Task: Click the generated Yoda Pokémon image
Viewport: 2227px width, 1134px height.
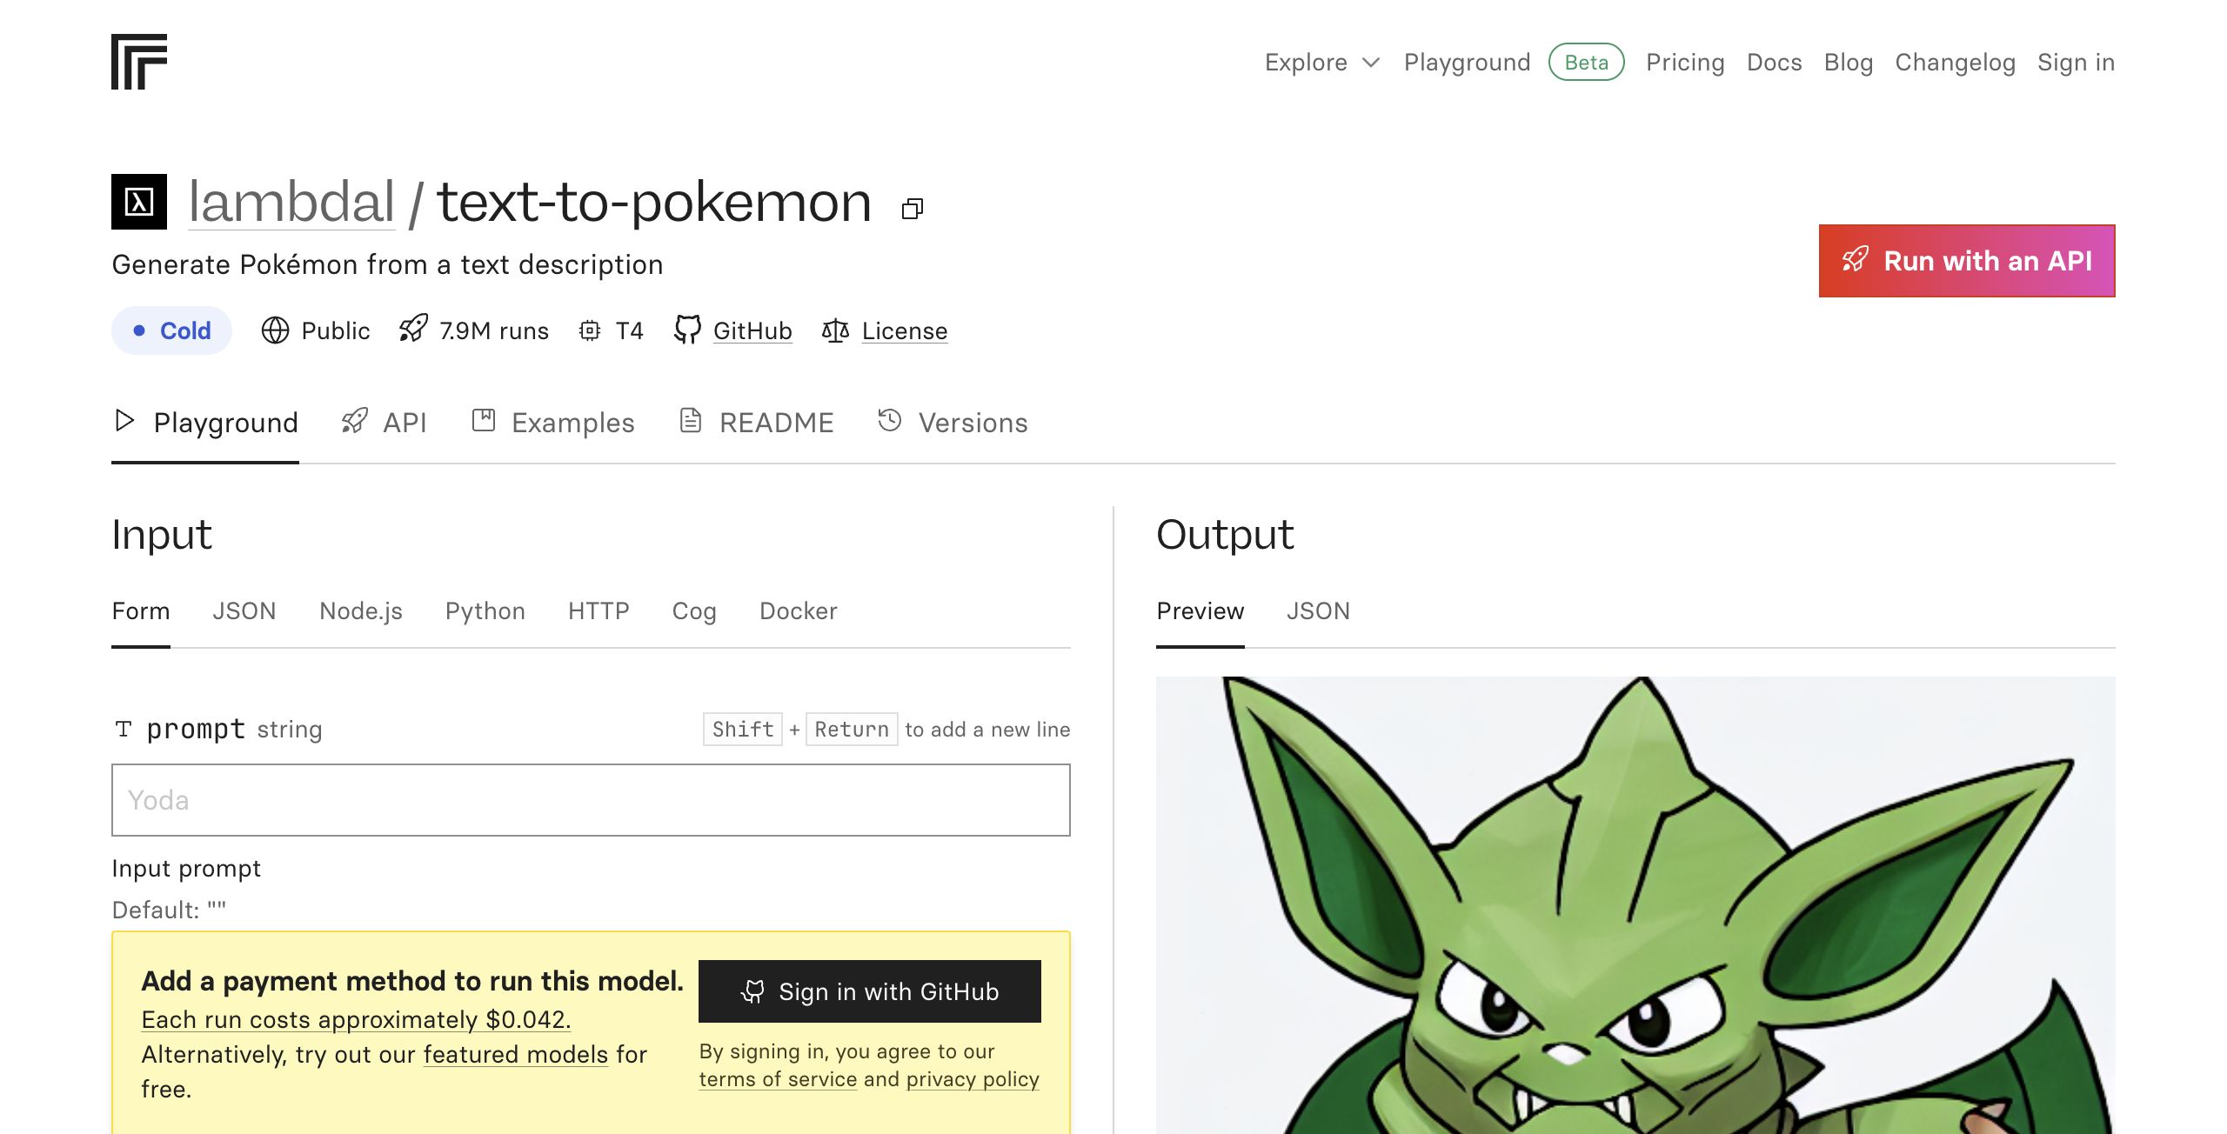Action: coord(1635,904)
